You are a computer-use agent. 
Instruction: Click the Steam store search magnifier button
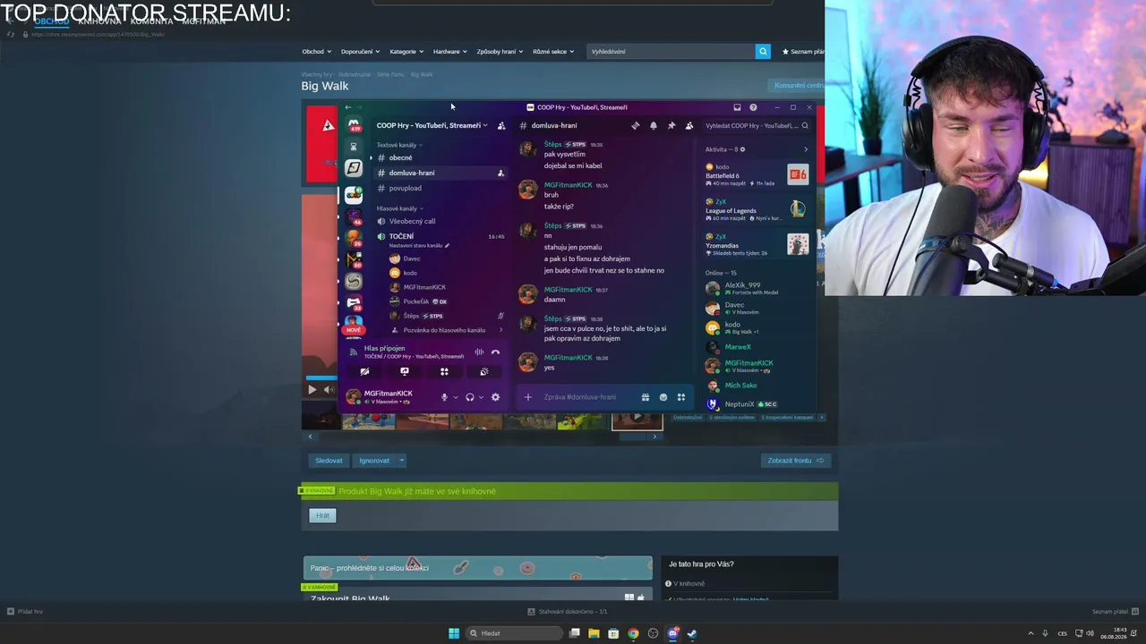point(763,51)
